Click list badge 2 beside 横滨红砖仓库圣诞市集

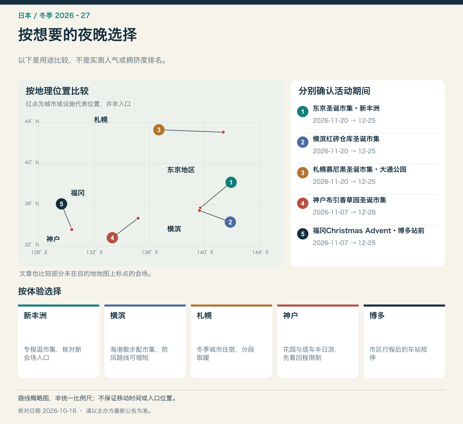tap(303, 142)
